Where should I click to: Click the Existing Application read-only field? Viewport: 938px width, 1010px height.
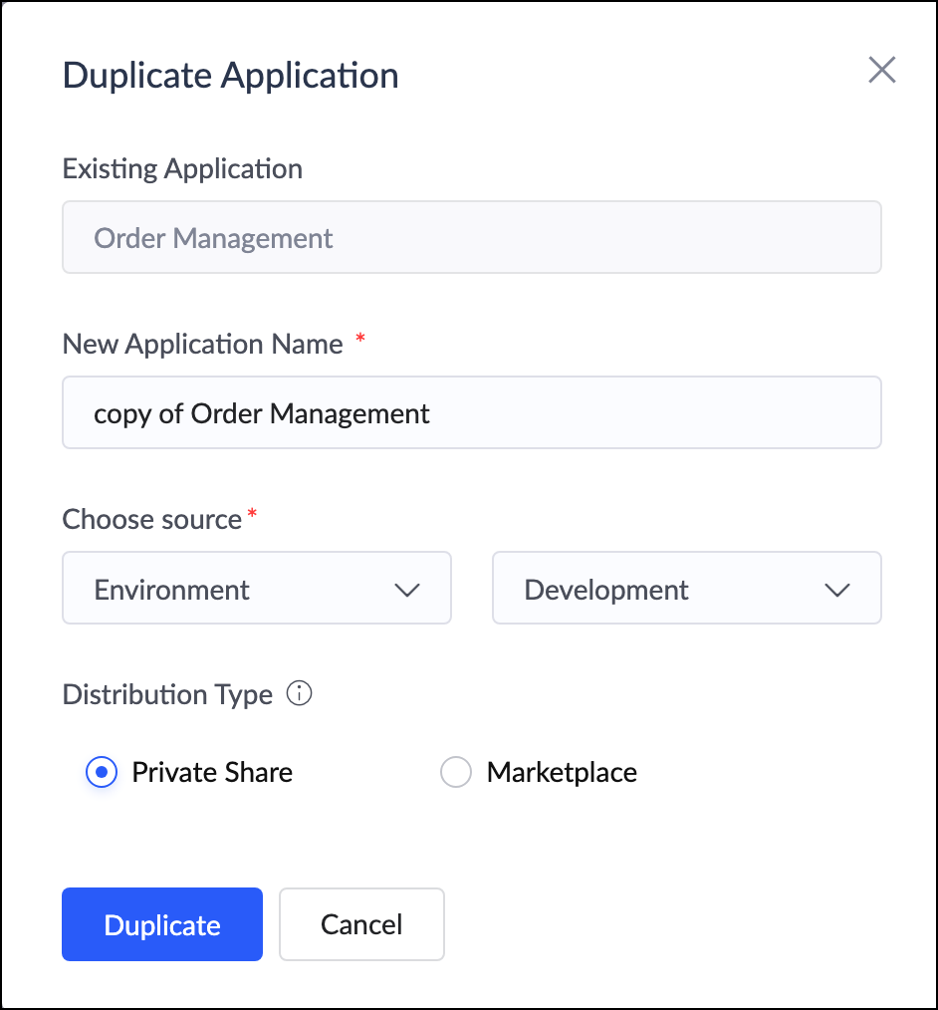(x=471, y=238)
